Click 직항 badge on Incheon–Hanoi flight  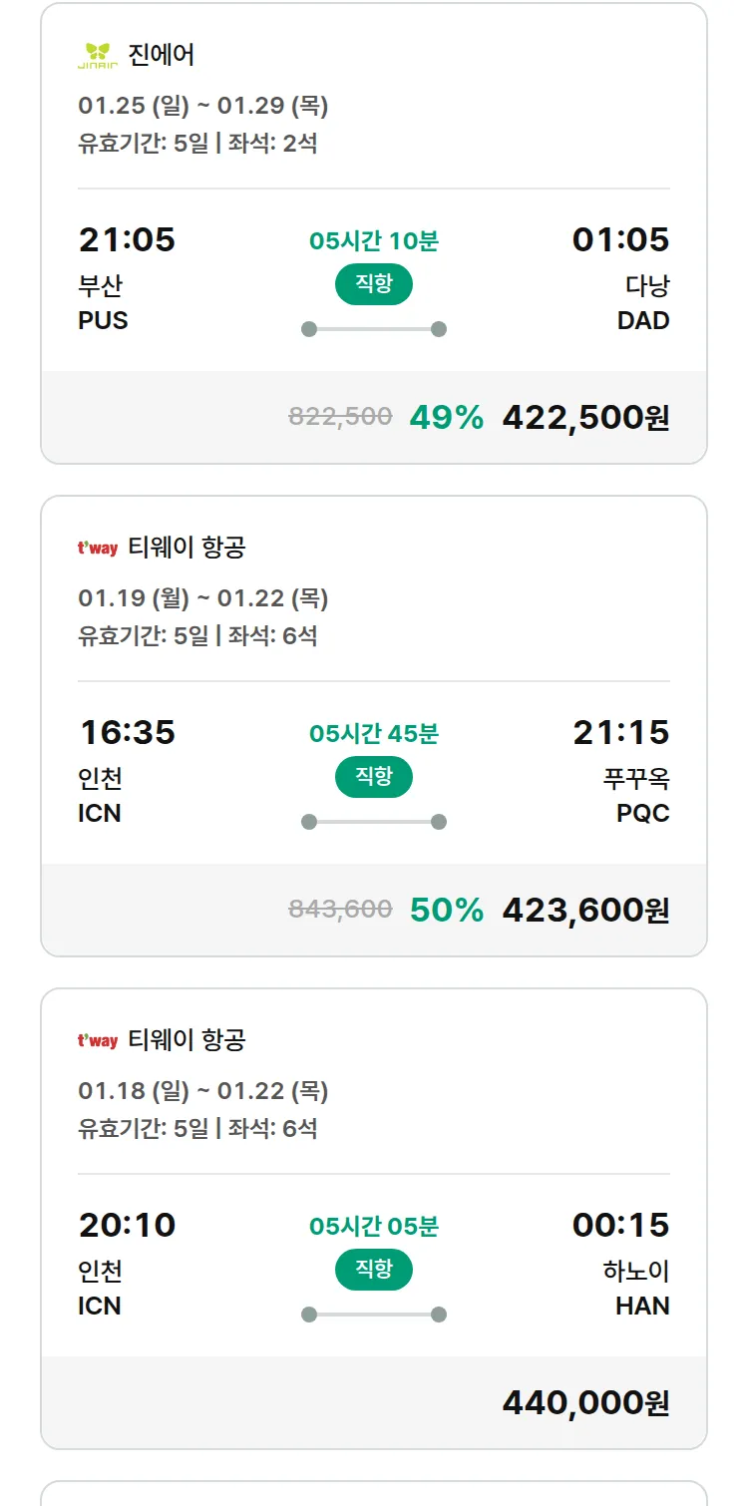tap(374, 1270)
